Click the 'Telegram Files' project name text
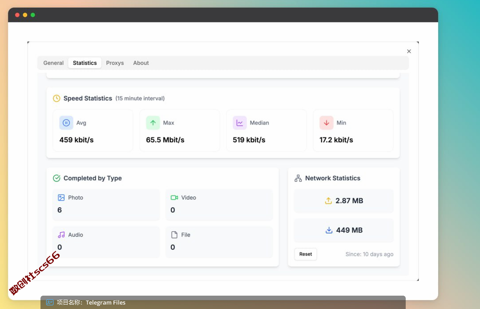480x309 pixels. pyautogui.click(x=105, y=302)
